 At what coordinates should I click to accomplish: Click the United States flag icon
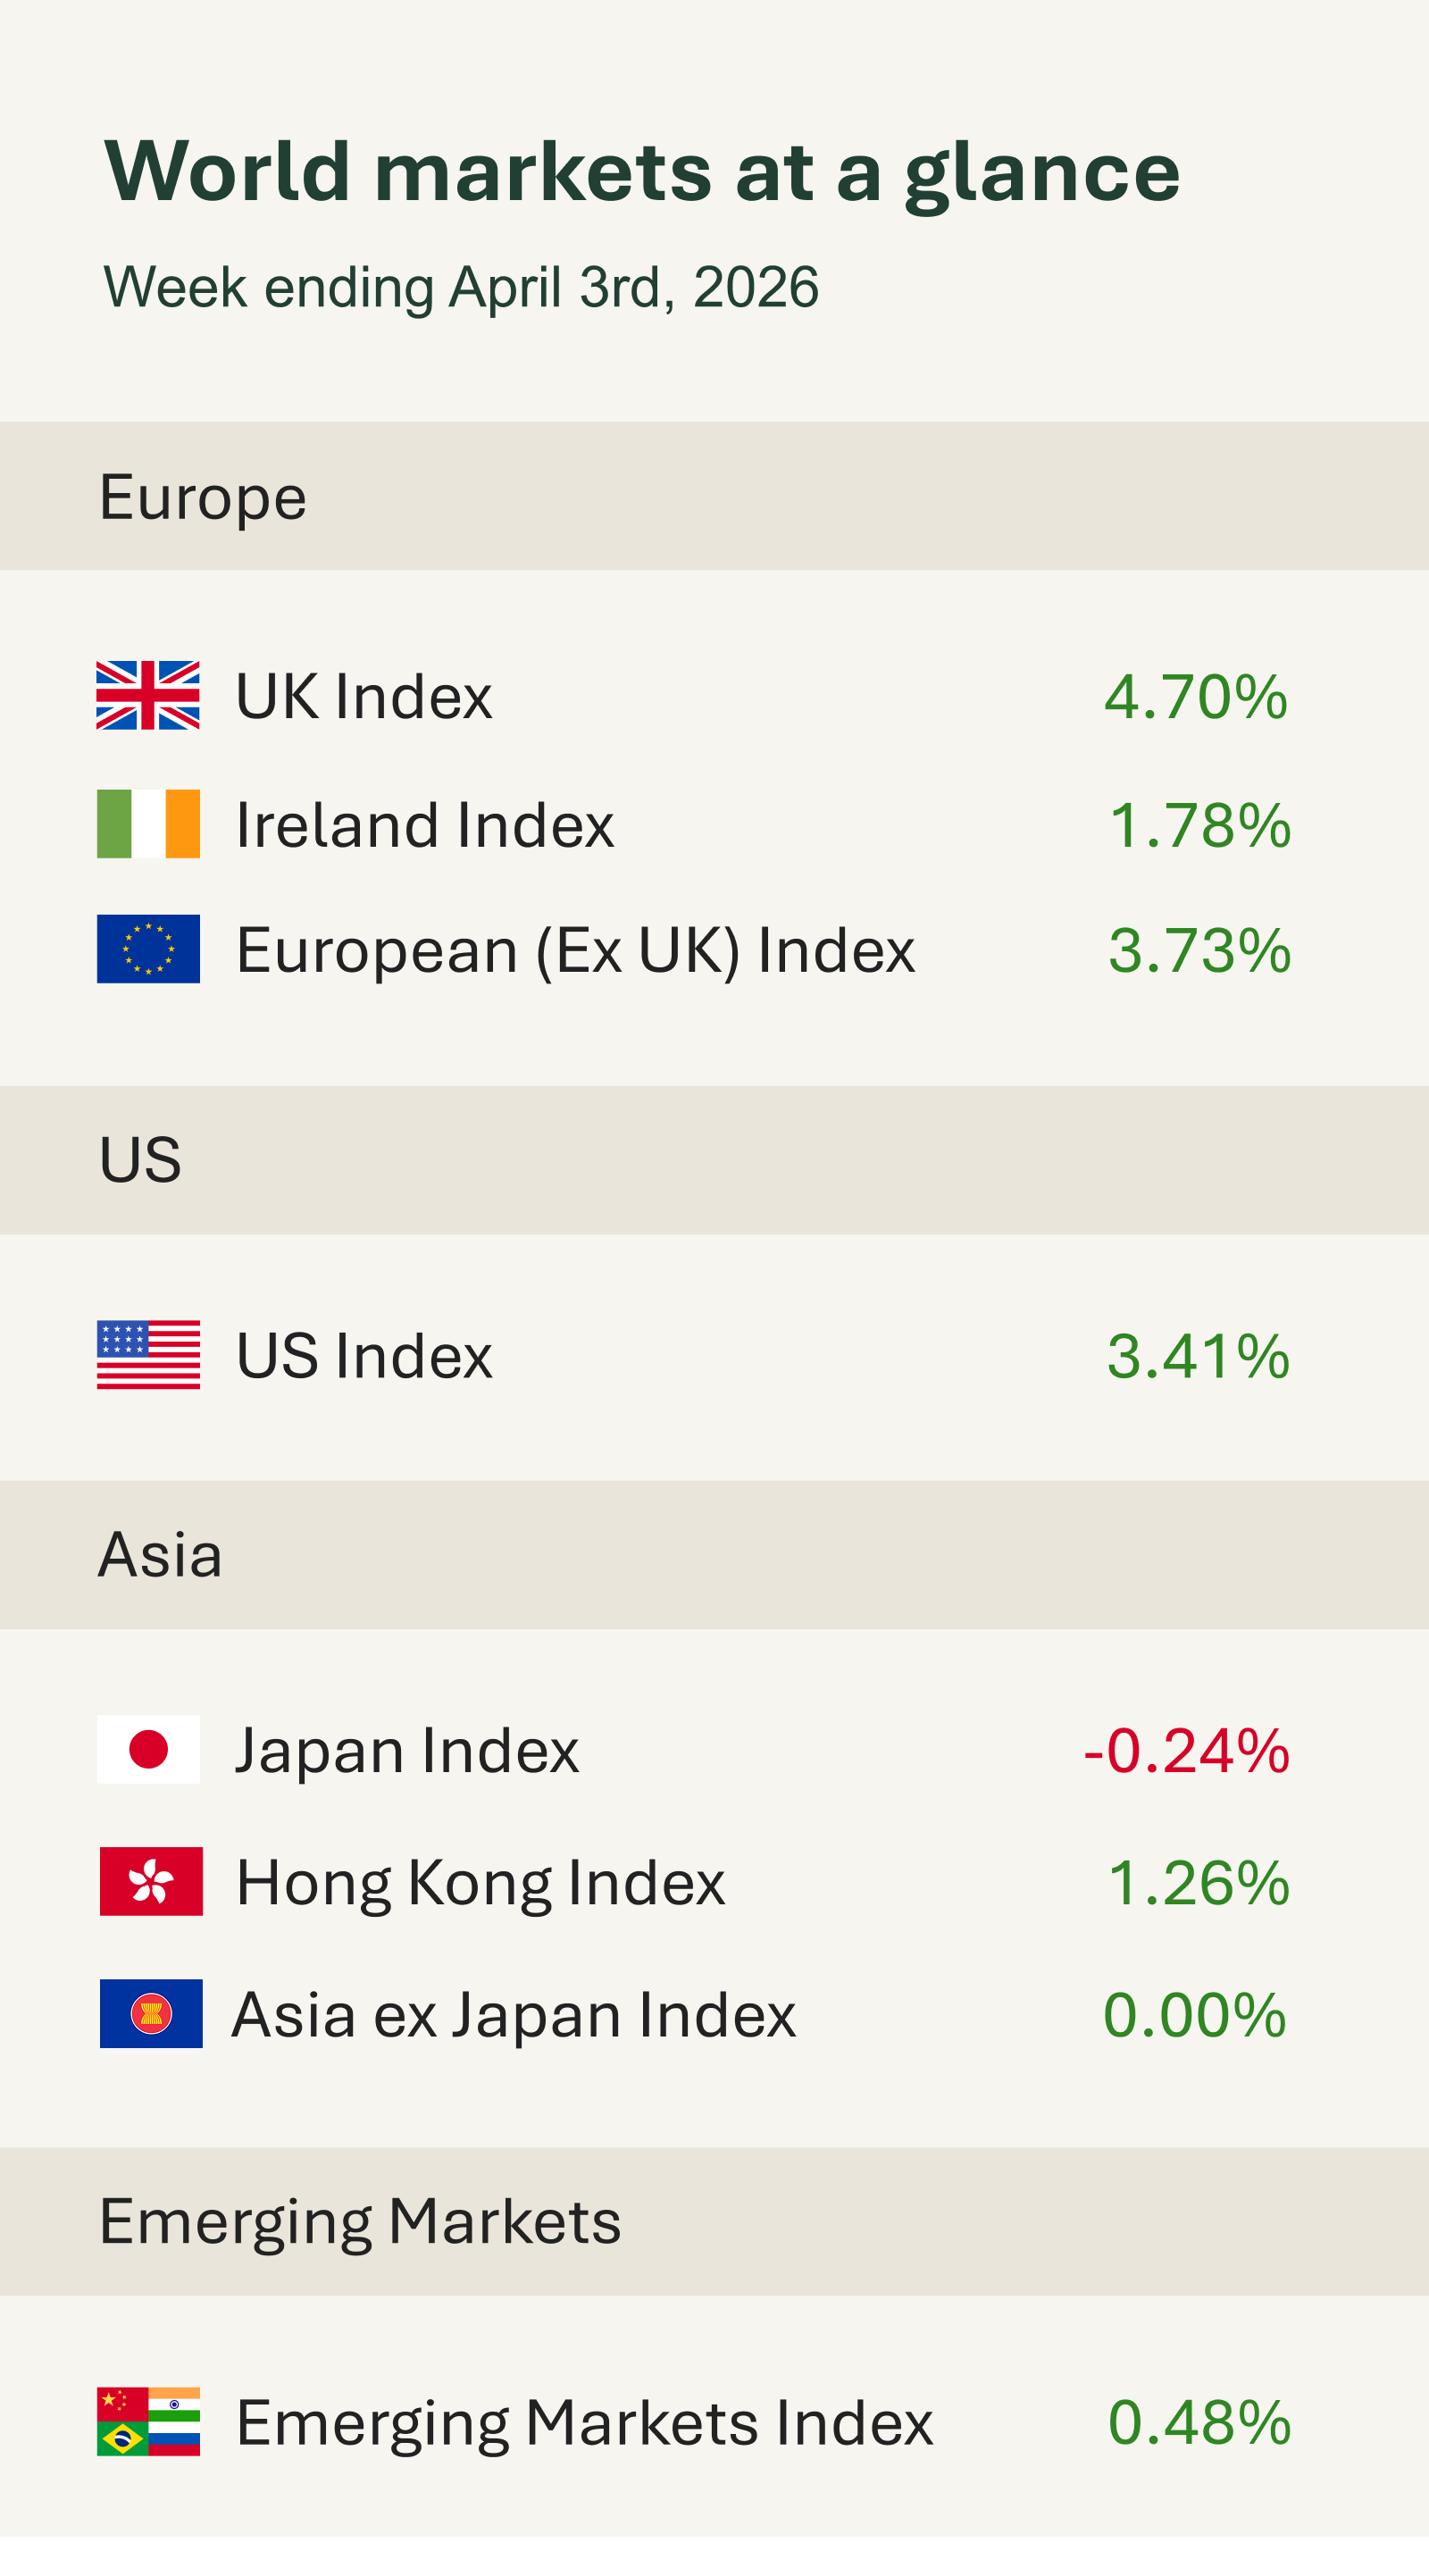point(148,1355)
